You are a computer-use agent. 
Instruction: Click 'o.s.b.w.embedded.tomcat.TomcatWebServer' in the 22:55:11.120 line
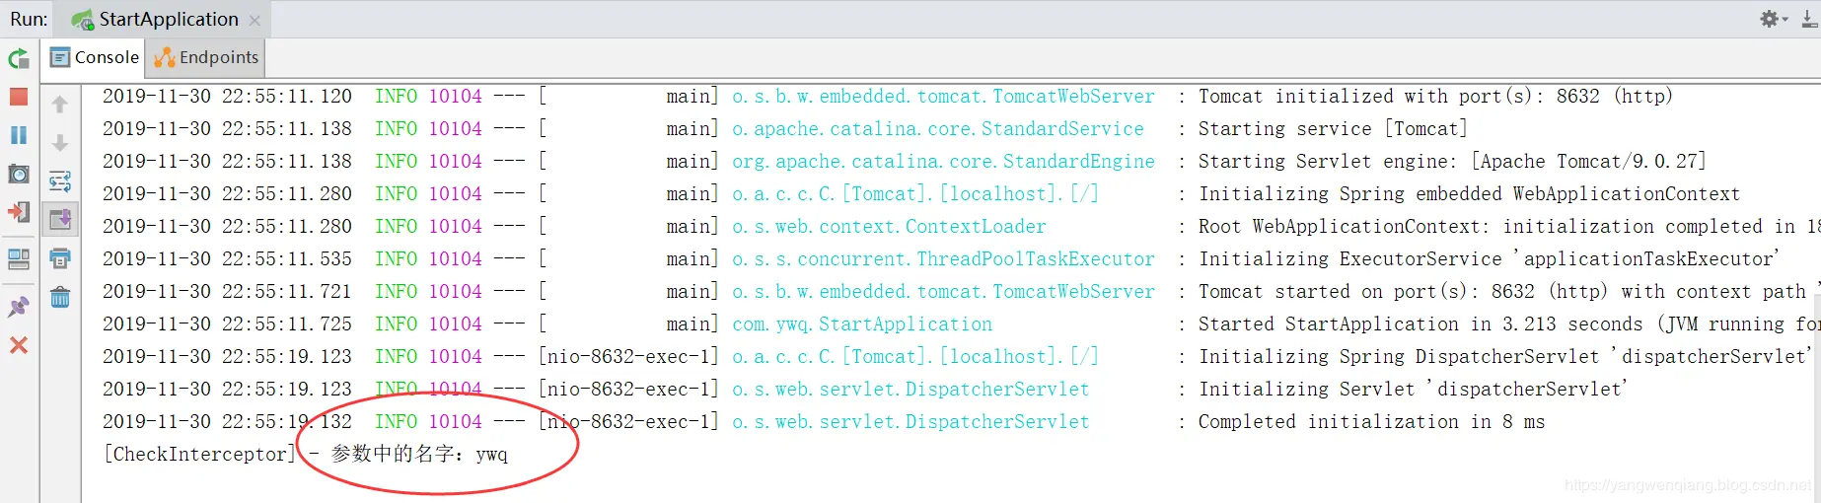click(943, 96)
